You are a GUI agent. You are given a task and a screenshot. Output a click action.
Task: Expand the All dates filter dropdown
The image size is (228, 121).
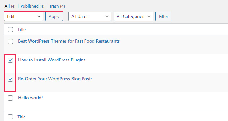90,16
